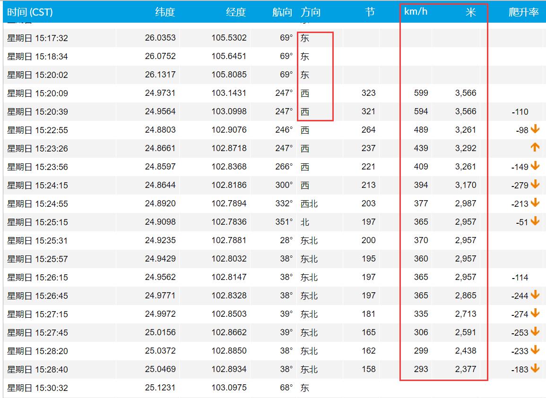Click the orange up arrow at 15:23:26
Viewport: 546px width, 398px height.
point(535,148)
